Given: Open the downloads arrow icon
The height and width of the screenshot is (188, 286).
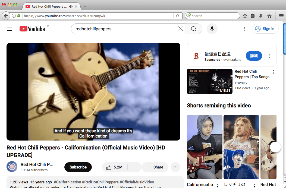Looking at the screenshot, I should click(261, 16).
